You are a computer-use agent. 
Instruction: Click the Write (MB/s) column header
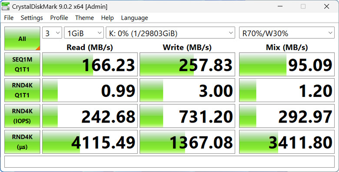pos(187,47)
